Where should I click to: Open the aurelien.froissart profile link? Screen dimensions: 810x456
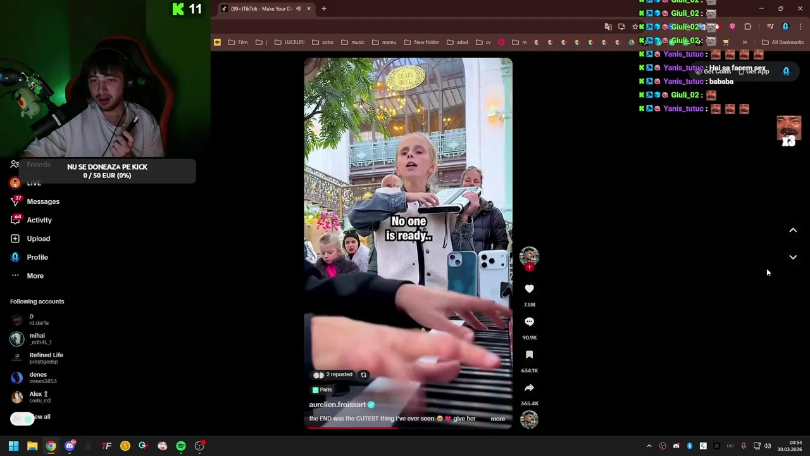(337, 405)
